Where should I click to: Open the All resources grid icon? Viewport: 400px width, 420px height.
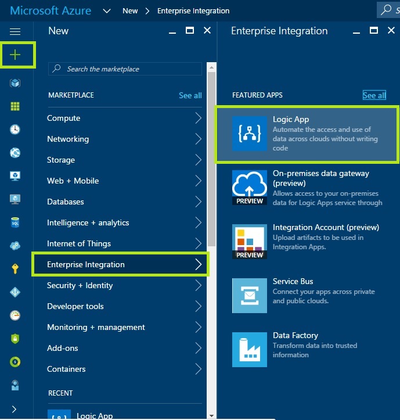click(x=15, y=106)
